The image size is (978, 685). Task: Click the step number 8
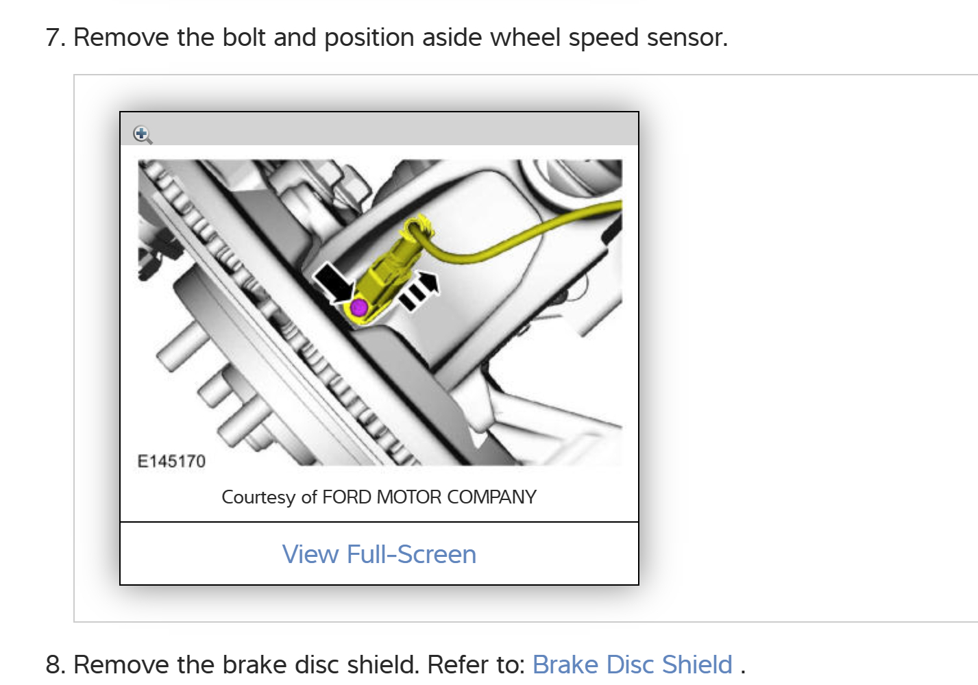[x=55, y=664]
